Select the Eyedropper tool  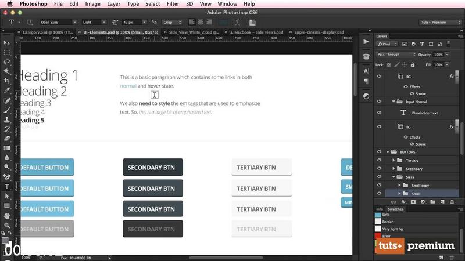pyautogui.click(x=7, y=90)
